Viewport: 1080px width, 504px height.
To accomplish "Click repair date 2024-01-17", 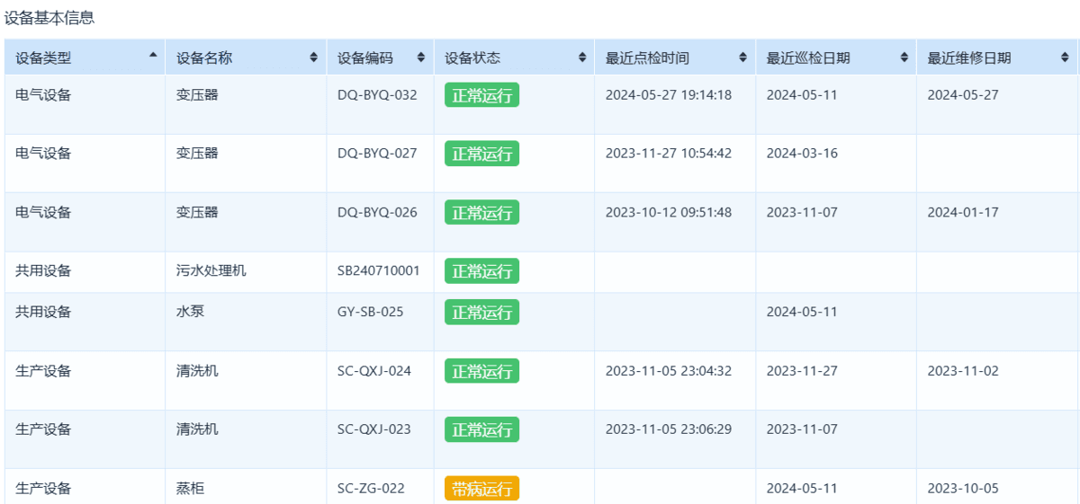I will [963, 212].
